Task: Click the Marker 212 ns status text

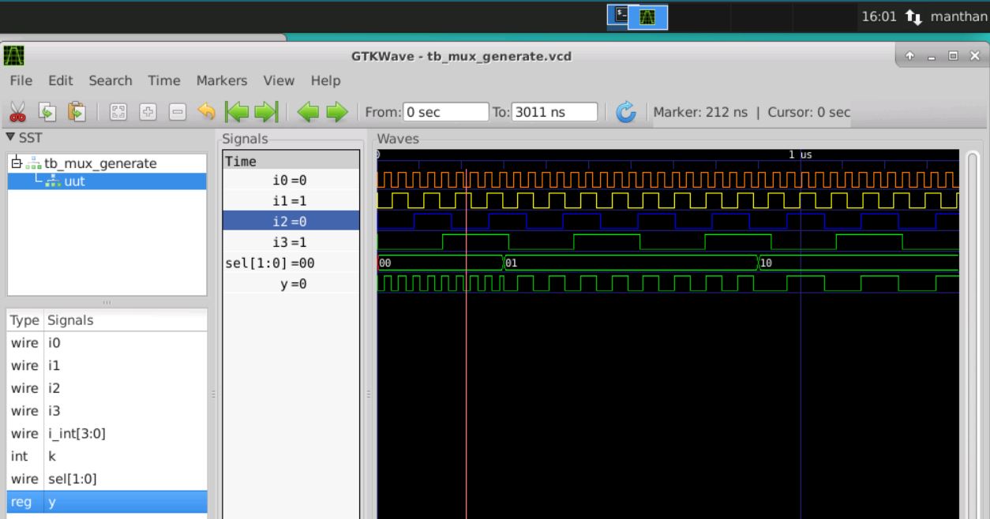Action: (699, 112)
